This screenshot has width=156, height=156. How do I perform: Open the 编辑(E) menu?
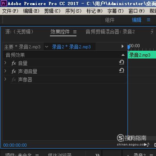click(x=31, y=11)
